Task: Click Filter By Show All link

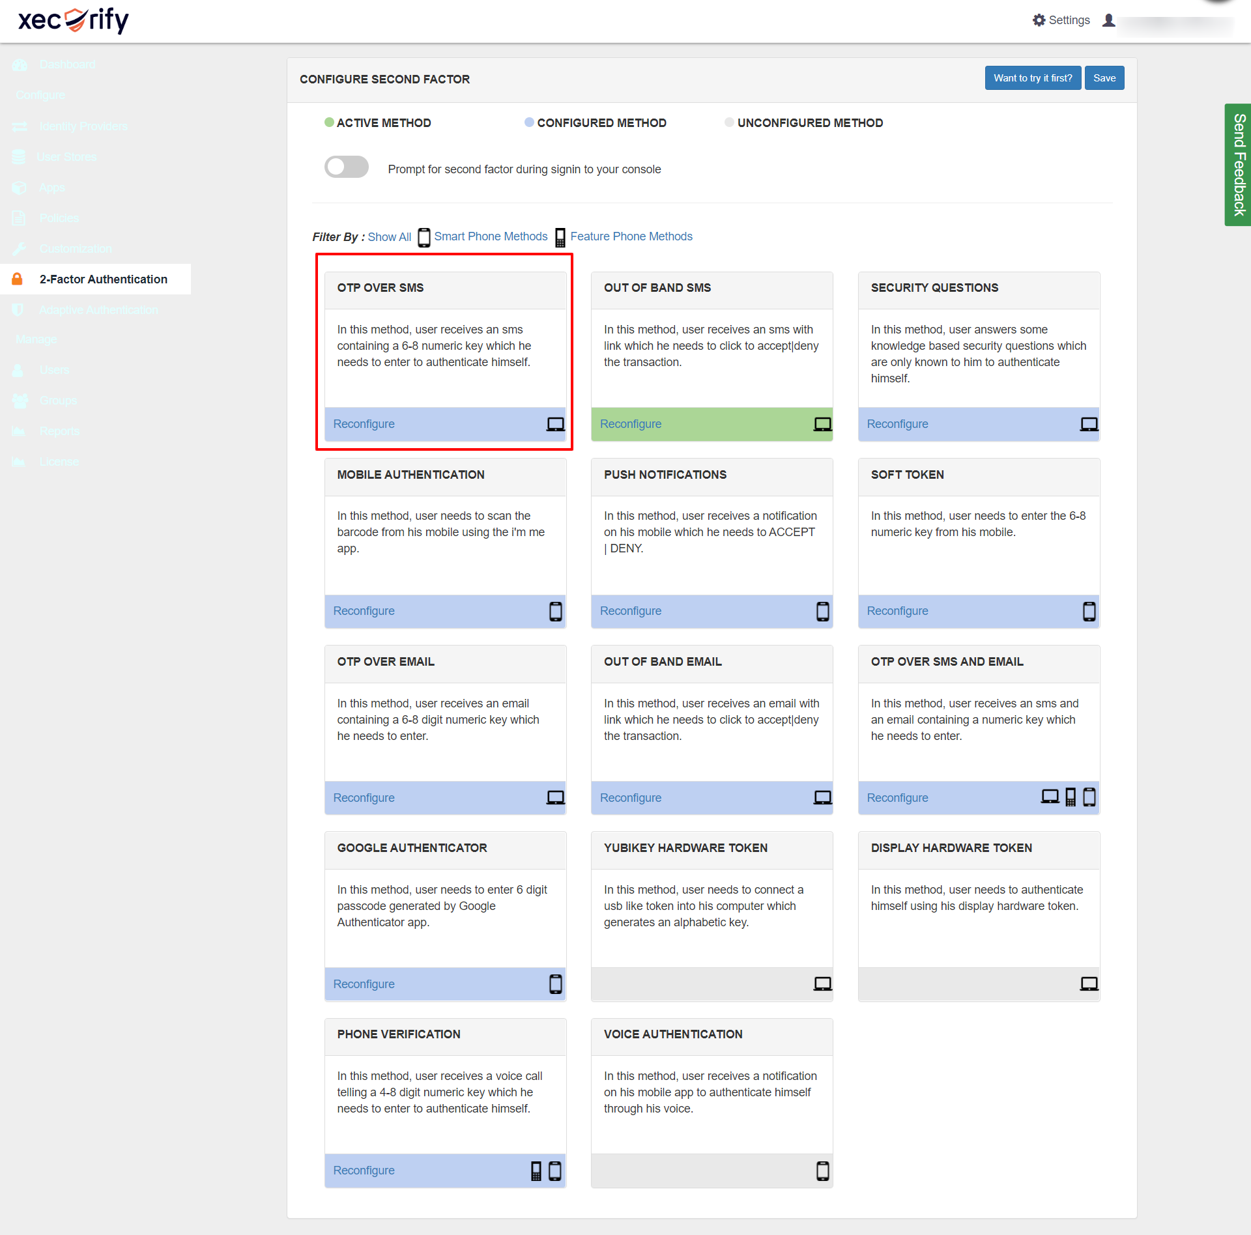Action: point(390,236)
